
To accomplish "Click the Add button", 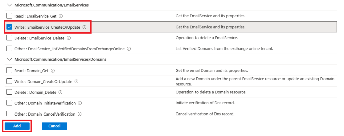I will (x=17, y=126).
